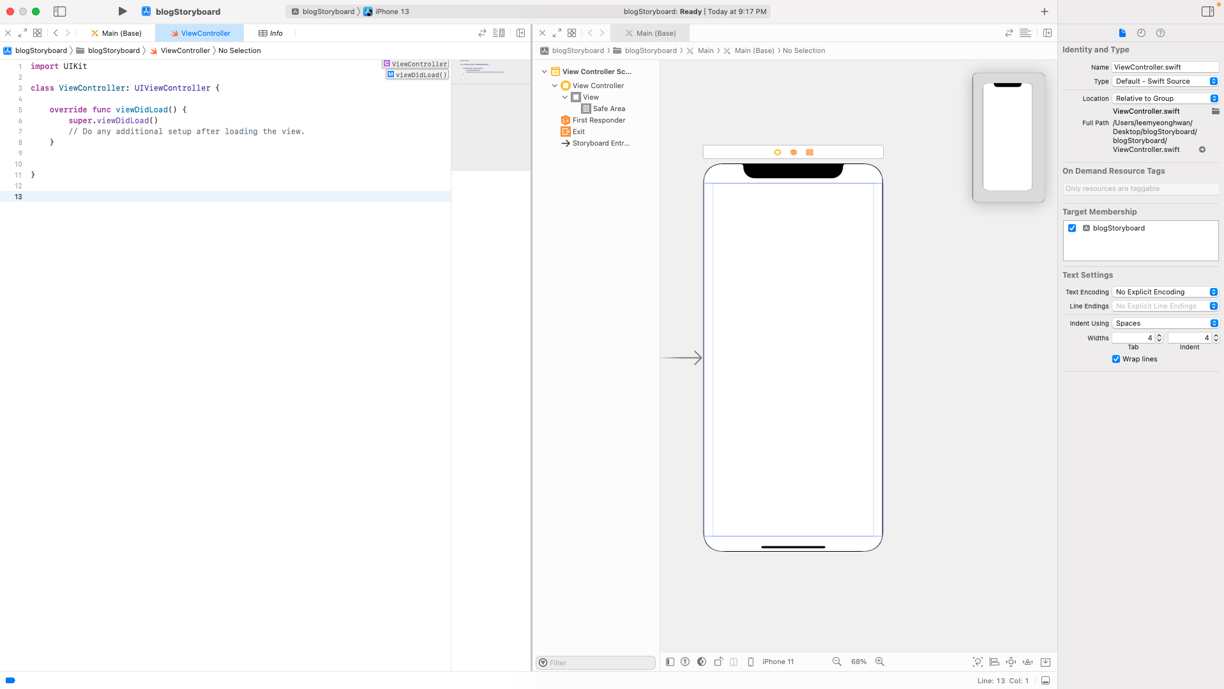Select Exit in the document outline

pyautogui.click(x=573, y=132)
